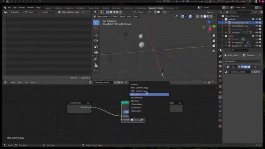This screenshot has height=149, width=265.
Task: Select the Measure tool in viewport
Action: pos(96,65)
